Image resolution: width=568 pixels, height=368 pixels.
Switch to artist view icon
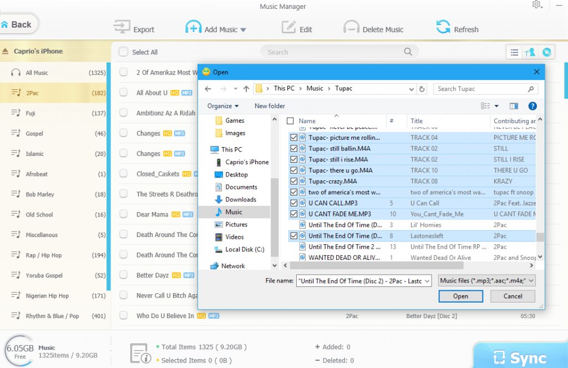point(530,53)
